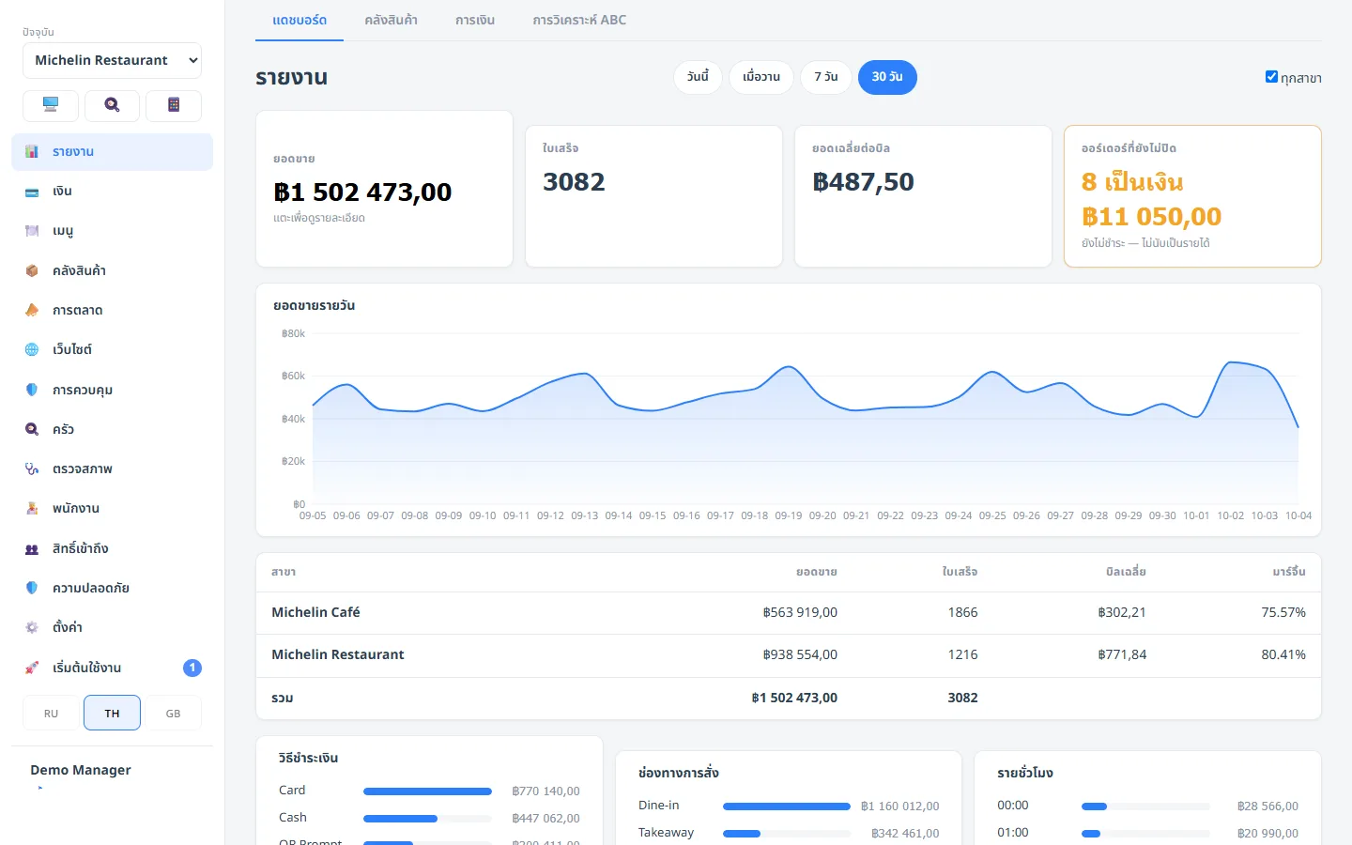The height and width of the screenshot is (845, 1352).
Task: Open สิทธิ์เข้าถึง in the sidebar
Action: coord(112,548)
